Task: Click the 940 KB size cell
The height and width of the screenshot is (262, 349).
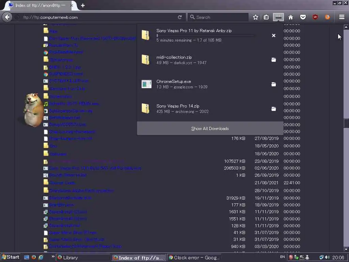Action: click(x=238, y=247)
